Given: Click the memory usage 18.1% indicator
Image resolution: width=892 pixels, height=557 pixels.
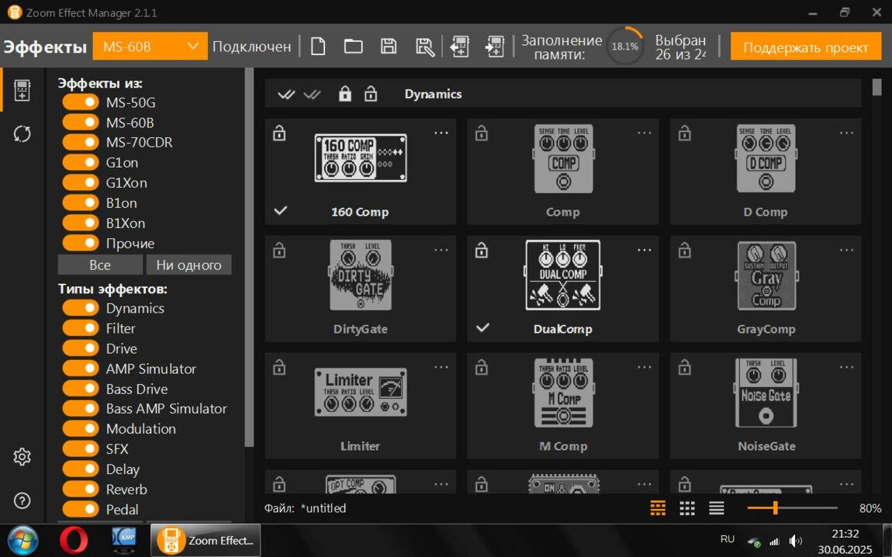Looking at the screenshot, I should tap(624, 46).
